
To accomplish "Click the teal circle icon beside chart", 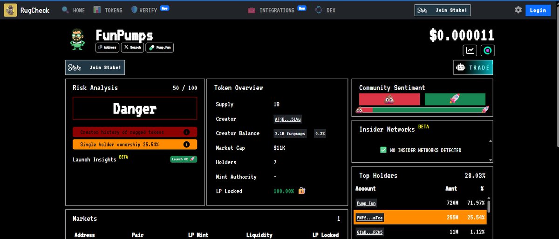I will (x=488, y=51).
